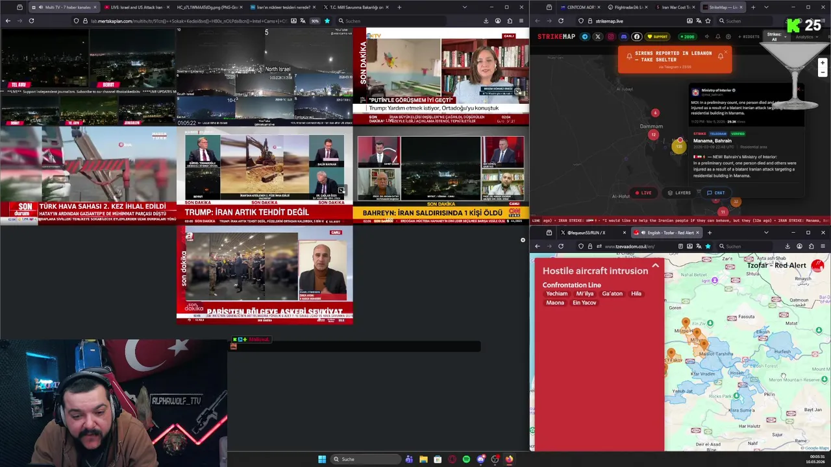Open Spotify from the taskbar
This screenshot has width=831, height=467.
pyautogui.click(x=466, y=459)
